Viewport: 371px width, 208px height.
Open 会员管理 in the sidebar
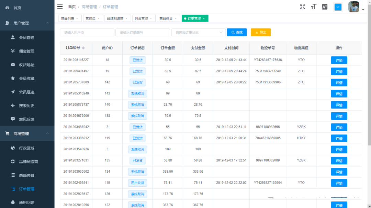pyautogui.click(x=26, y=37)
